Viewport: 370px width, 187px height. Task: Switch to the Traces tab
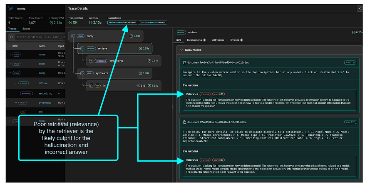(12, 29)
